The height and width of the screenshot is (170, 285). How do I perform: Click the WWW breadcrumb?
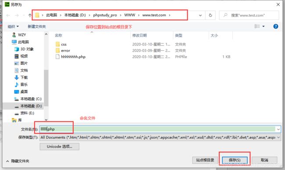(130, 15)
